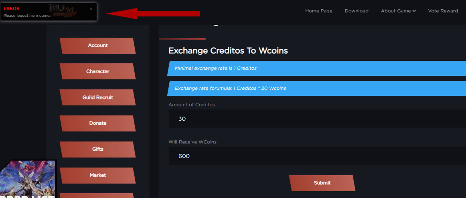Focus the Amount of Creditos field

tap(317, 119)
